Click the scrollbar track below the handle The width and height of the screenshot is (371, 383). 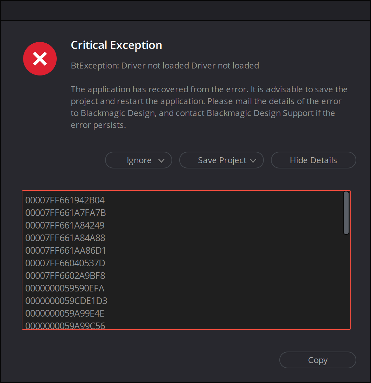(x=346, y=281)
